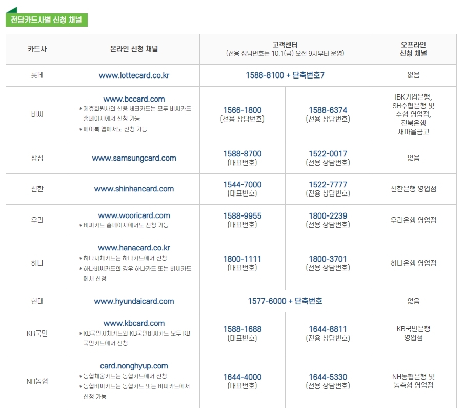This screenshot has height=412, width=465.
Task: Select BC number 1566-1800
Action: point(242,110)
